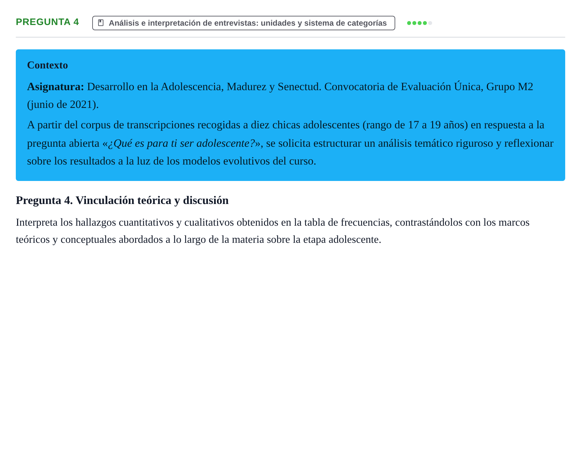581x458 pixels.
Task: Click the paragraph starting with Interpreta los hallazgos
Action: [x=273, y=231]
